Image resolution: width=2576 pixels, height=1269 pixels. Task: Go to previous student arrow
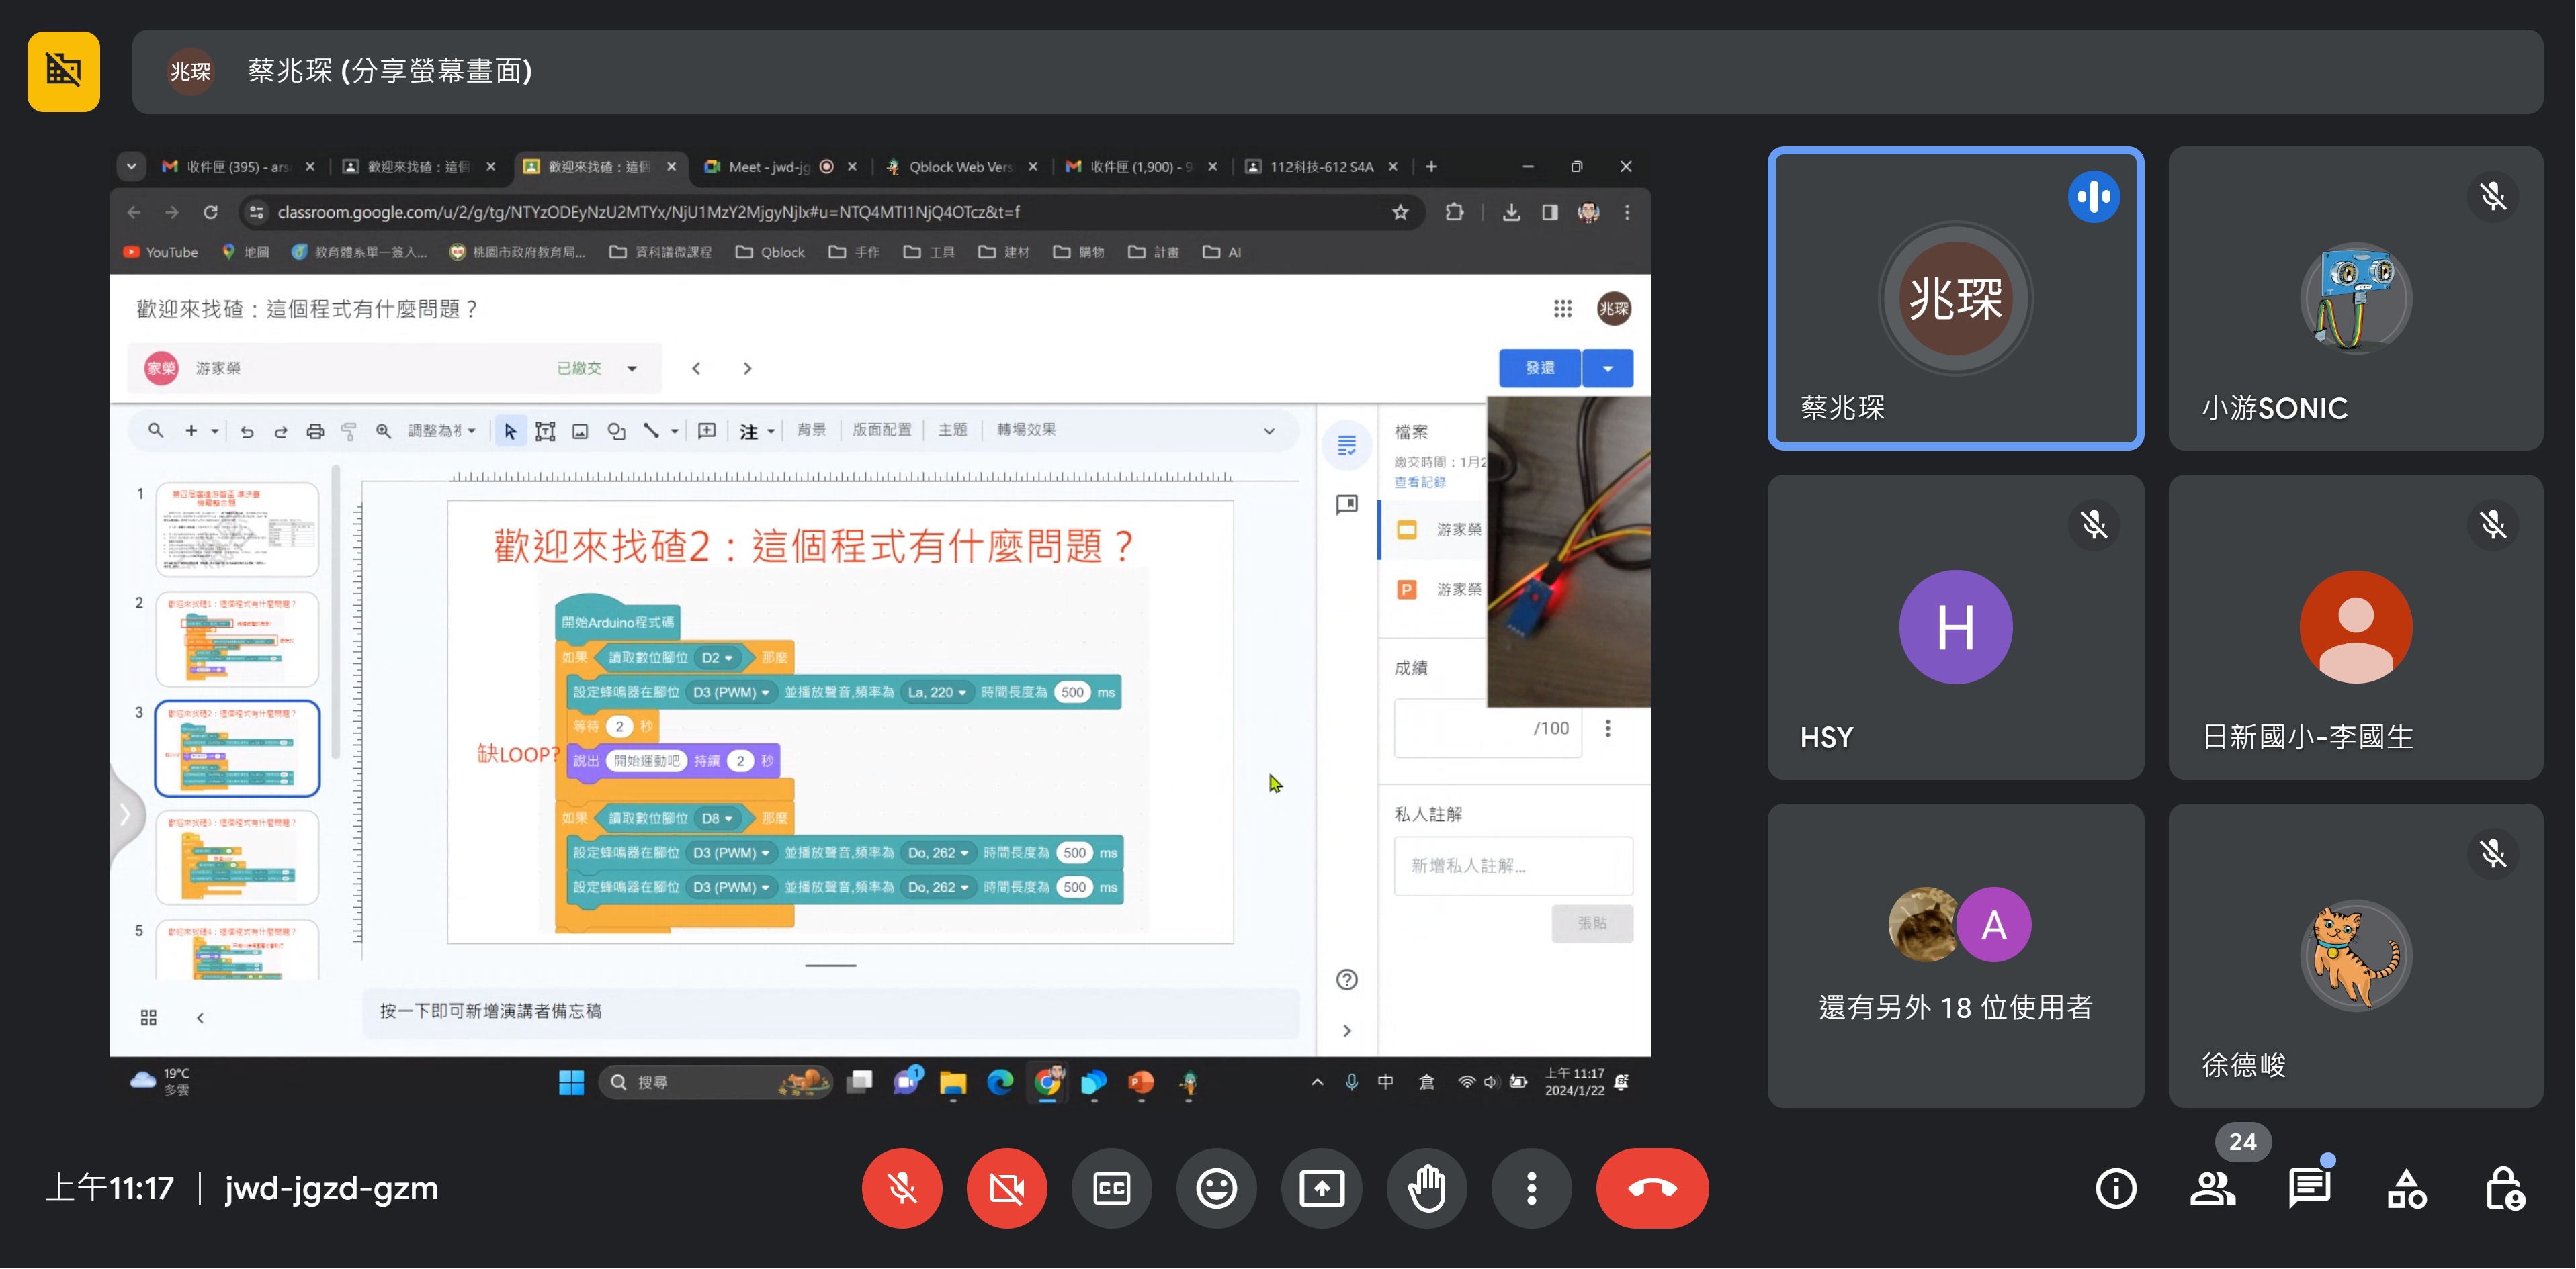click(x=696, y=368)
